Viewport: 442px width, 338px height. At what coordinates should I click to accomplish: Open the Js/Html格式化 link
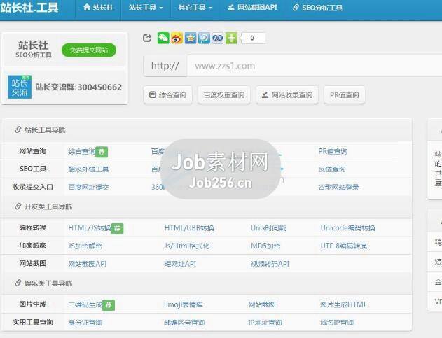(187, 246)
